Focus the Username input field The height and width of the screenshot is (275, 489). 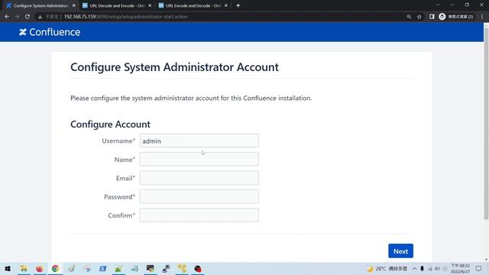click(x=199, y=141)
